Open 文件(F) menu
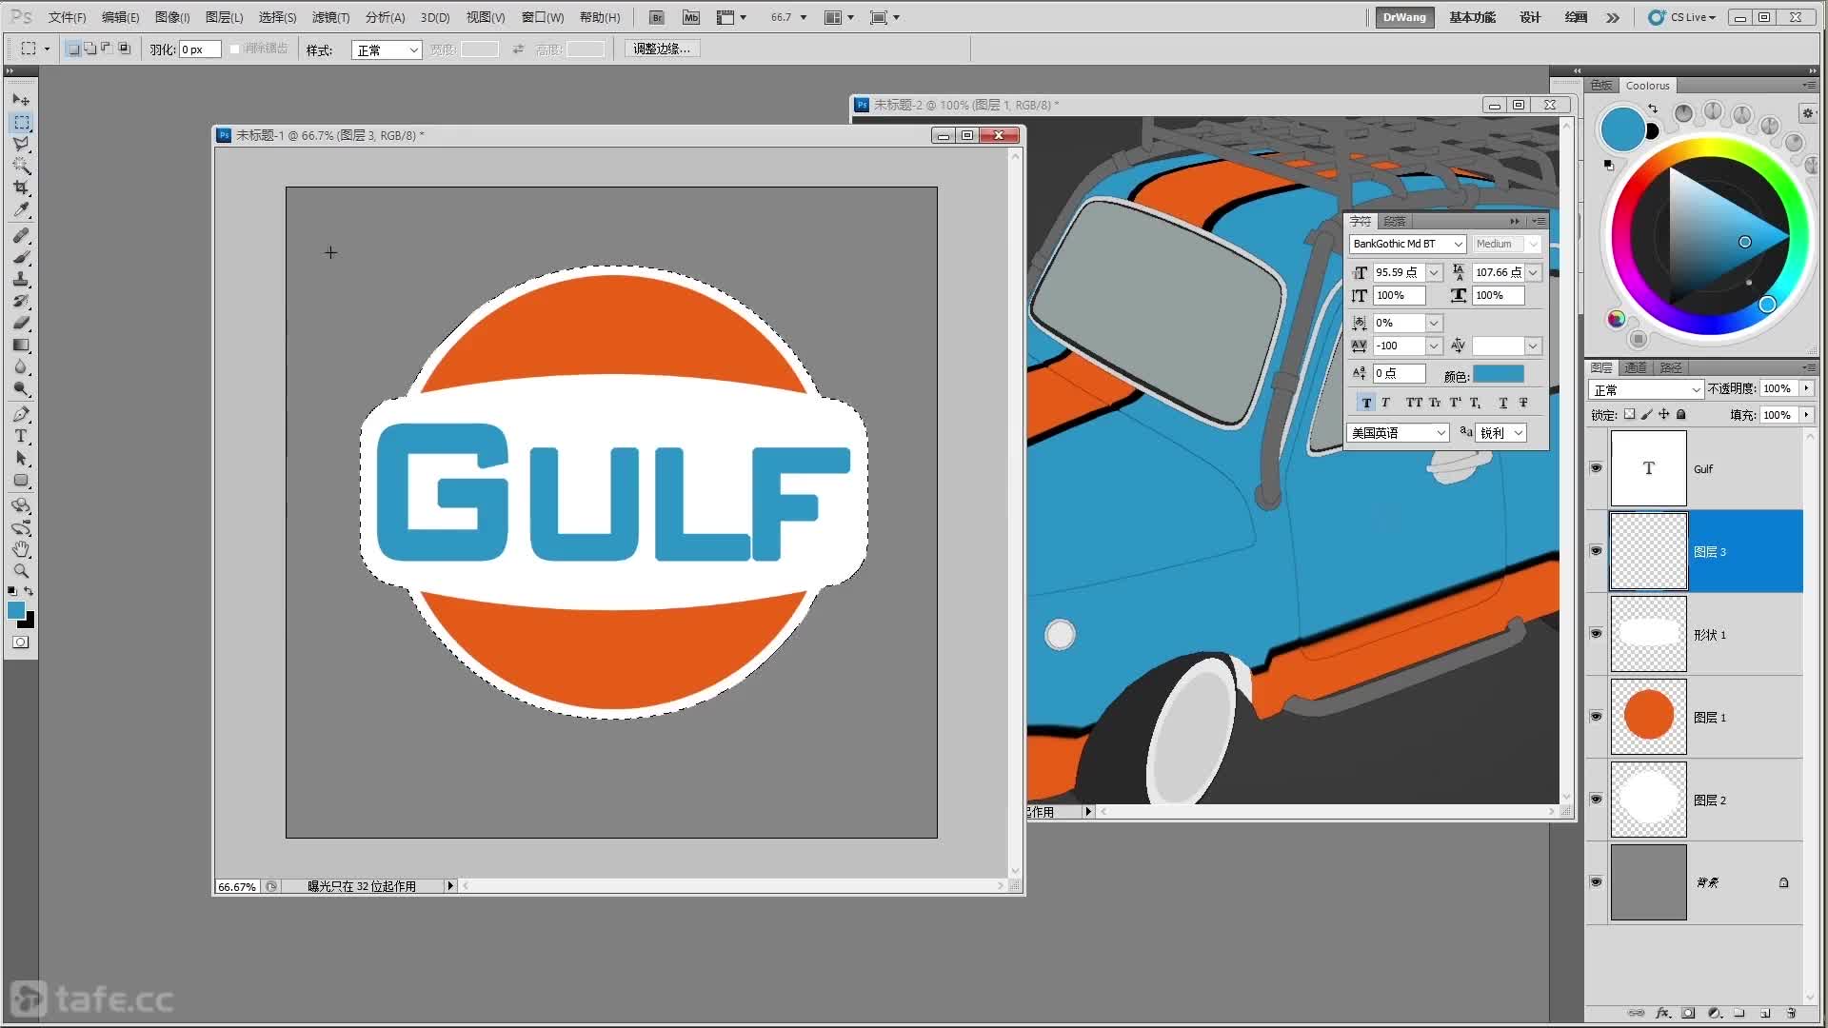Viewport: 1828px width, 1028px height. click(x=67, y=17)
